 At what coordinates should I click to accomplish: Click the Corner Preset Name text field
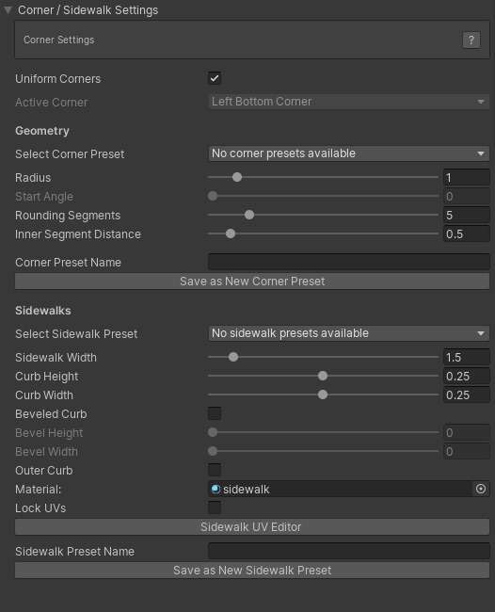click(x=349, y=262)
